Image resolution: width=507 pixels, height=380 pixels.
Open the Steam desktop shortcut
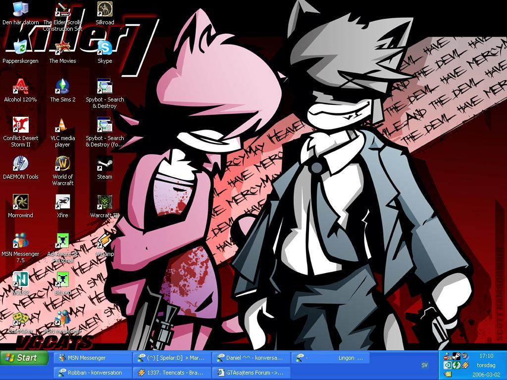[105, 168]
